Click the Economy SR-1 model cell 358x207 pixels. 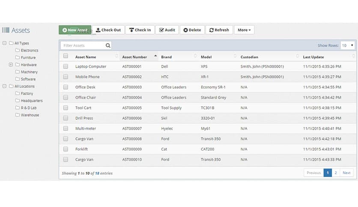click(213, 87)
